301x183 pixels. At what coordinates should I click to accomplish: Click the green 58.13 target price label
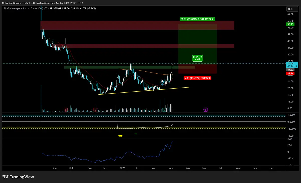290,24
